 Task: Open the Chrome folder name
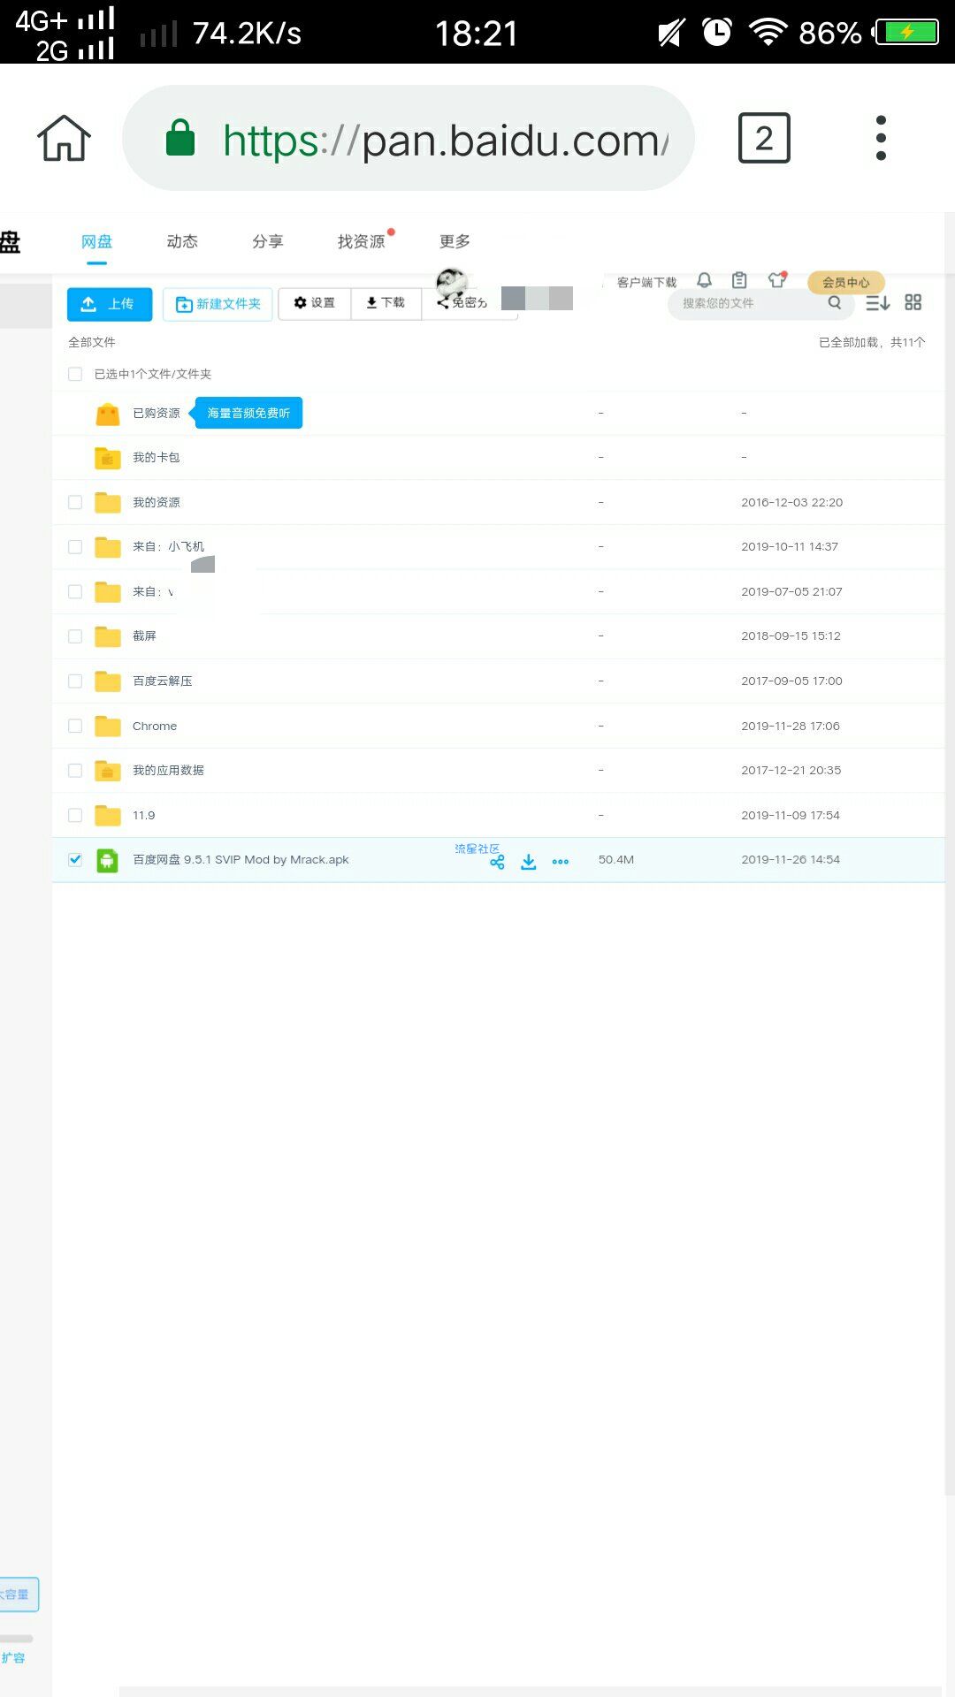(x=155, y=726)
